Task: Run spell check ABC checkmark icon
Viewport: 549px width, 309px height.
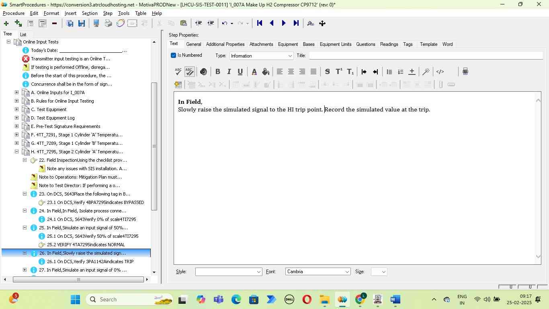Action: click(x=178, y=72)
